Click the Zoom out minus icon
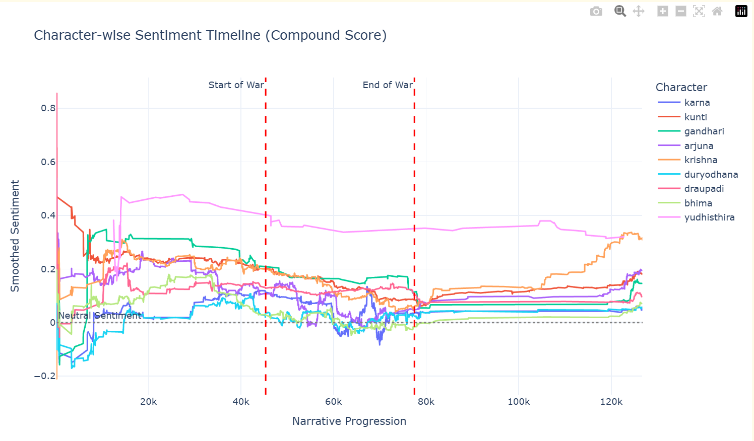The height and width of the screenshot is (441, 754). point(681,11)
